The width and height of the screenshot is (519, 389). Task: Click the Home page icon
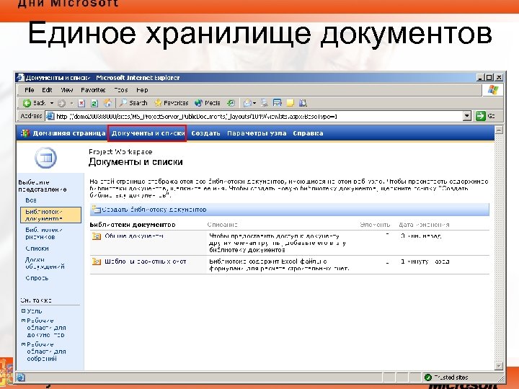(x=107, y=103)
